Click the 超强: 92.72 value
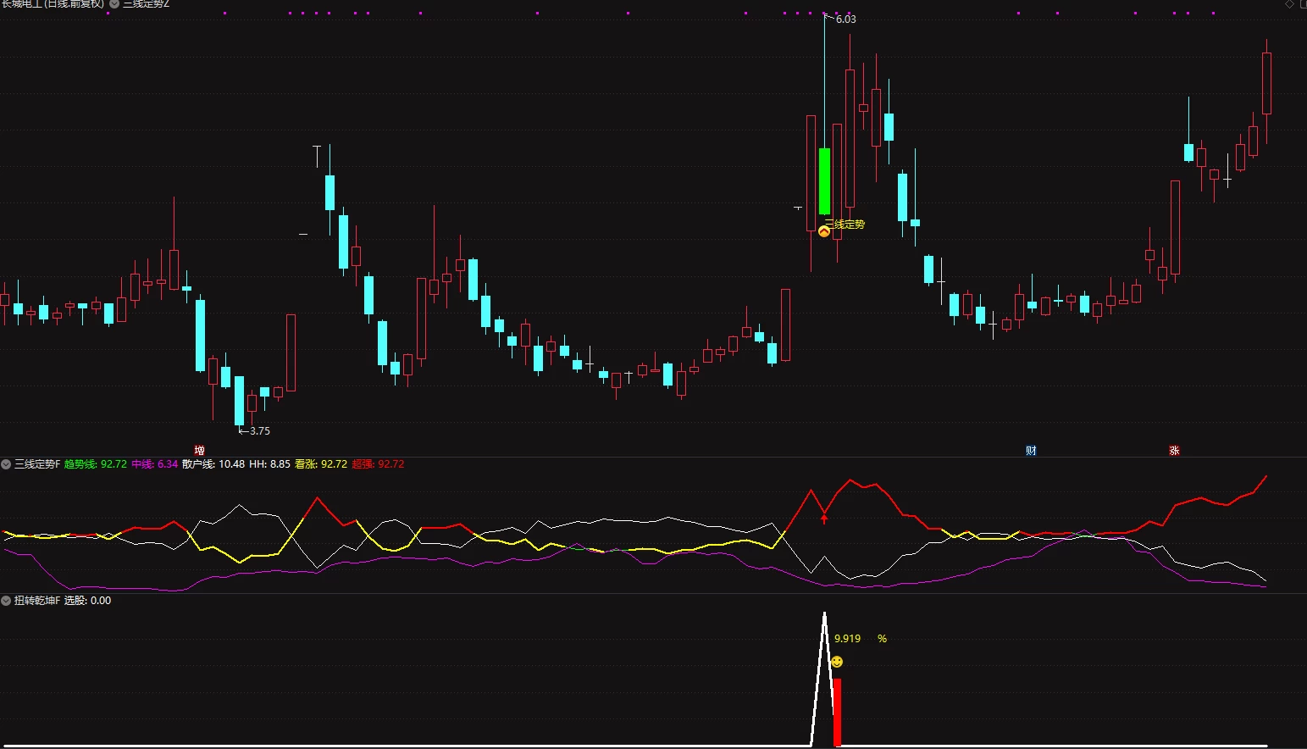The height and width of the screenshot is (749, 1307). pyautogui.click(x=378, y=464)
